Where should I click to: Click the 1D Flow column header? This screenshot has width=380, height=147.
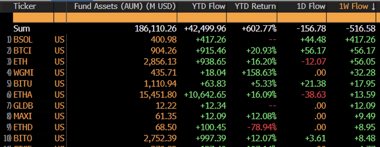311,6
